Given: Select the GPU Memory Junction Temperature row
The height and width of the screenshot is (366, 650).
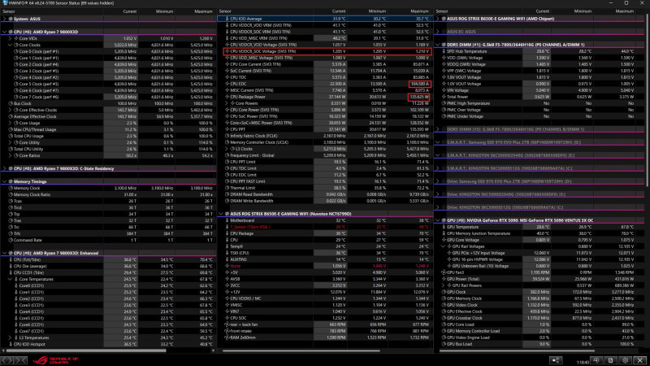Looking at the screenshot, I should (539, 233).
